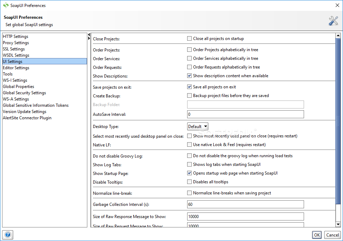Image resolution: width=343 pixels, height=241 pixels.
Task: Click the vertical scrollbar thumb
Action: [x=338, y=121]
